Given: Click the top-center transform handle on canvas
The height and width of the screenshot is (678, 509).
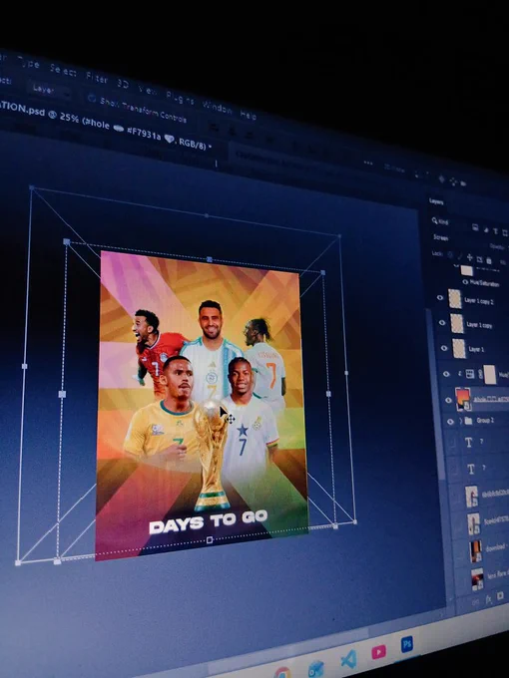Looking at the screenshot, I should pos(210,259).
